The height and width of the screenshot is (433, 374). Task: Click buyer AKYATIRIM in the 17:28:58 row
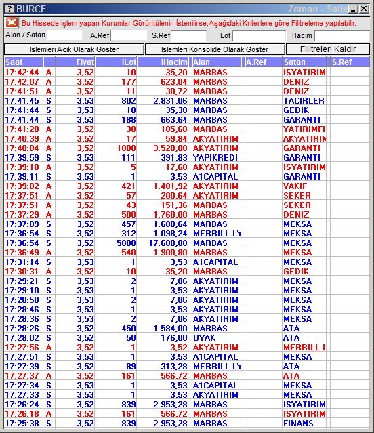pyautogui.click(x=215, y=300)
